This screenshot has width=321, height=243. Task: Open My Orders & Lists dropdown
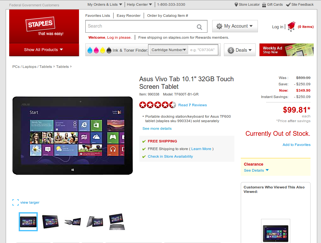coord(105,4)
